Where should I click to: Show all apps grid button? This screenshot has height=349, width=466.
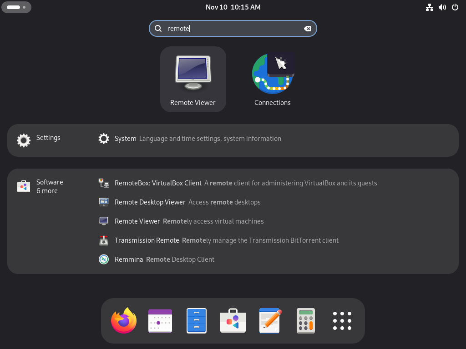coord(342,321)
